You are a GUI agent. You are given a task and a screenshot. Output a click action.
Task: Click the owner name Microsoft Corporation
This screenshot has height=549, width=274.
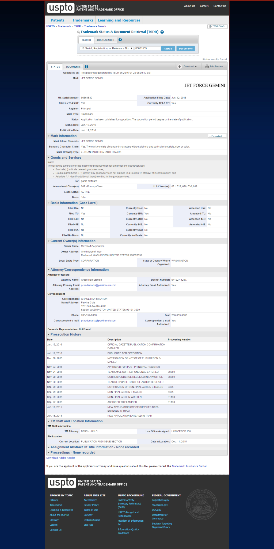[93, 246]
